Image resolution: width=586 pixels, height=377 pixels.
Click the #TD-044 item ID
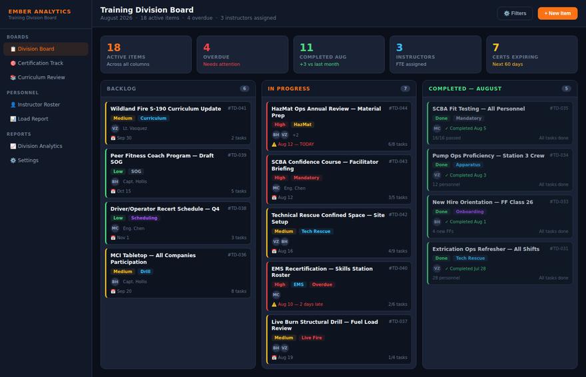[398, 108]
